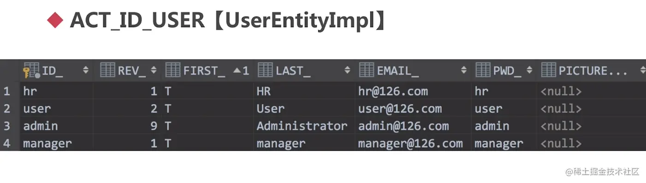Image resolution: width=646 pixels, height=183 pixels.
Task: Select row number 4
Action: coord(6,143)
